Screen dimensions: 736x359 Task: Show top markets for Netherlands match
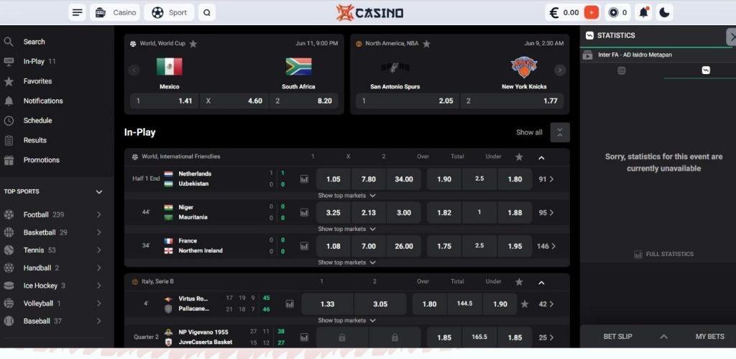click(347, 196)
